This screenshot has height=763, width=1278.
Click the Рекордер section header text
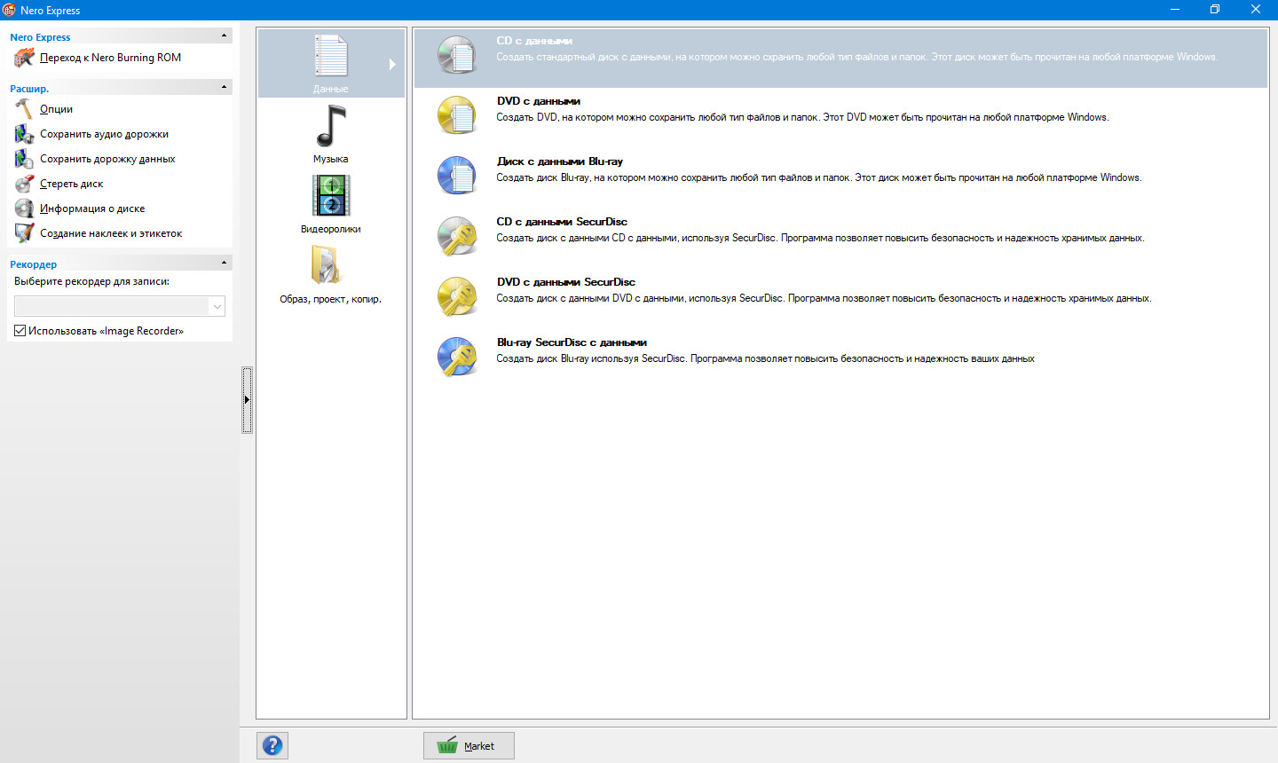pyautogui.click(x=33, y=264)
